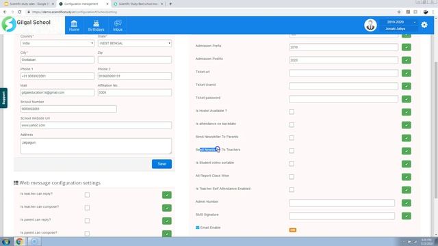Viewport: 438px width, 246px height.
Task: Save Ticket url with green check
Action: click(x=406, y=73)
